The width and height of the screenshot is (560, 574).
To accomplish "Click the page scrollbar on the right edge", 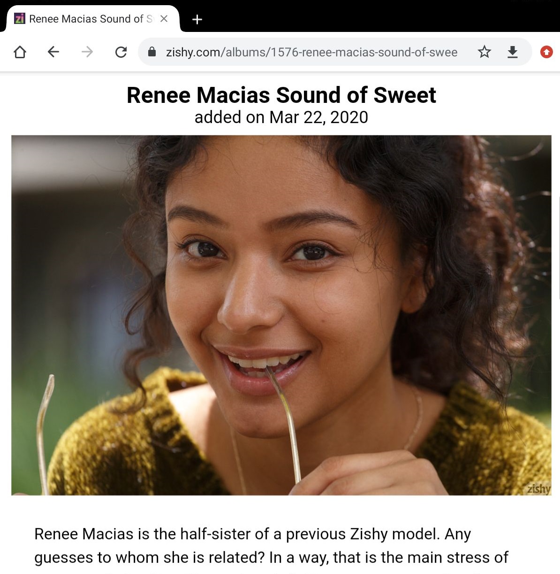I will (x=559, y=248).
